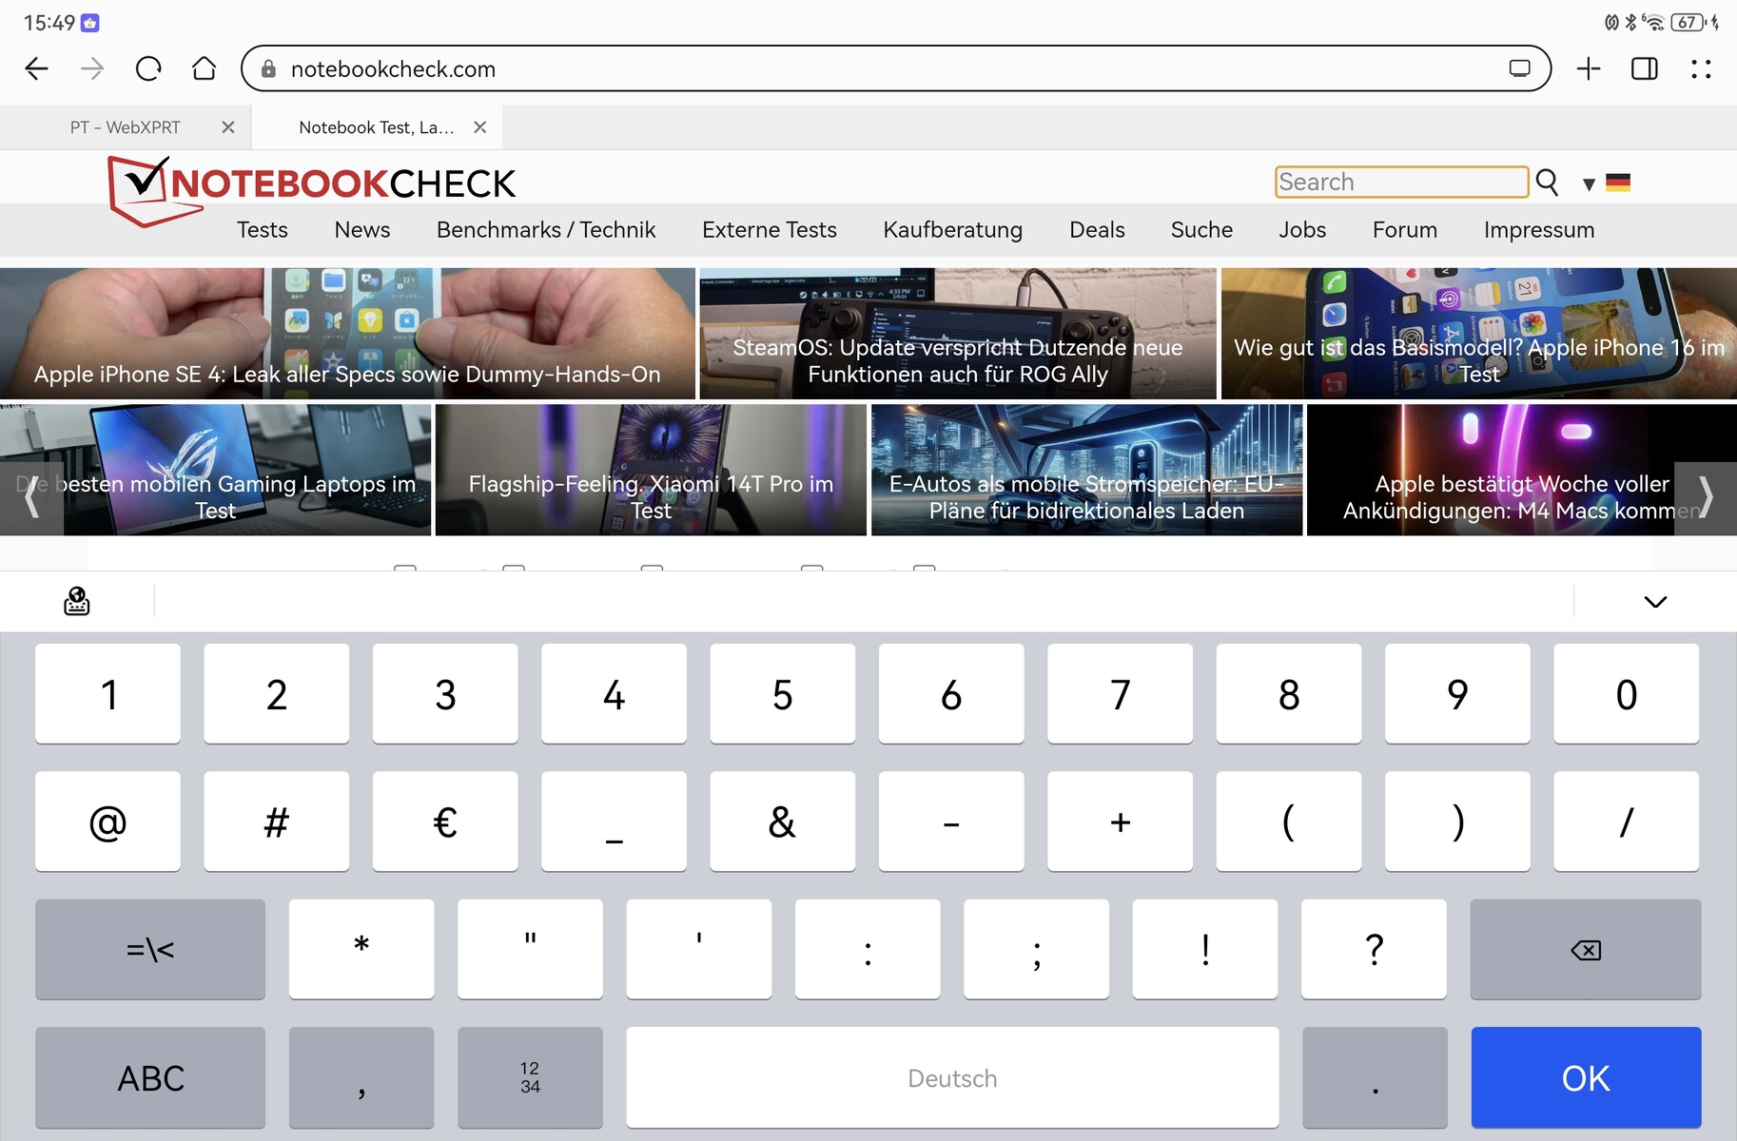The height and width of the screenshot is (1141, 1737).
Task: Open the browser four-dot menu
Action: coord(1701,69)
